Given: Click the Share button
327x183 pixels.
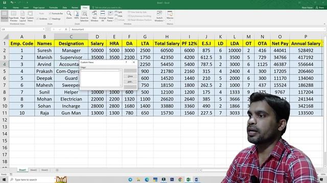Looking at the screenshot, I should [320, 8].
